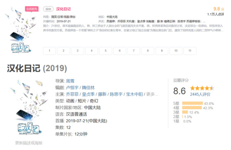231x150 pixels.
Task: Select episode 7 button
Action: [x=134, y=51]
